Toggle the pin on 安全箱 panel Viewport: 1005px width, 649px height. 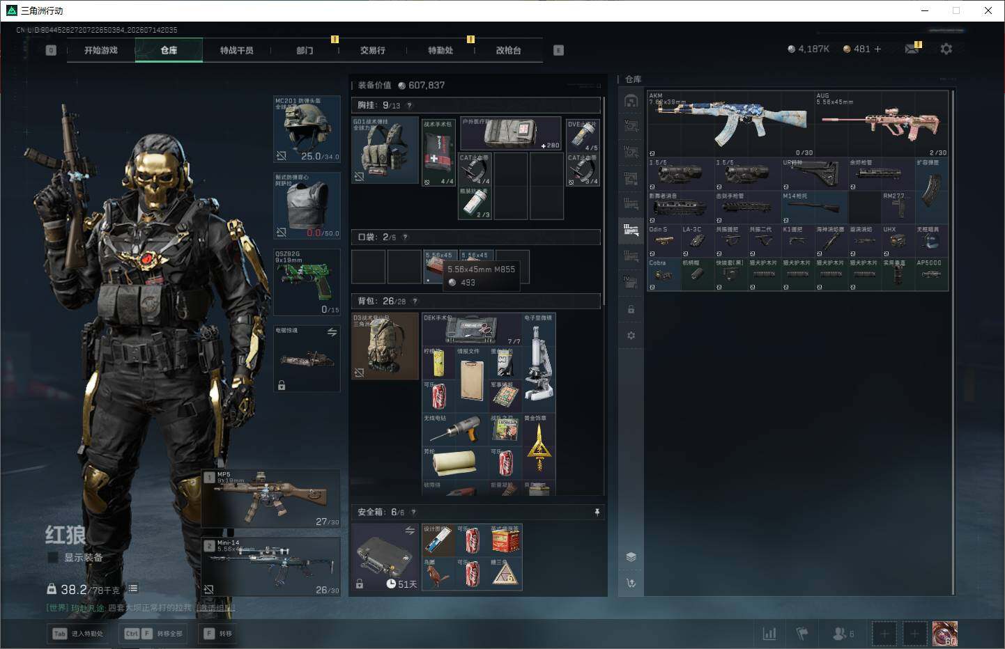tap(597, 512)
